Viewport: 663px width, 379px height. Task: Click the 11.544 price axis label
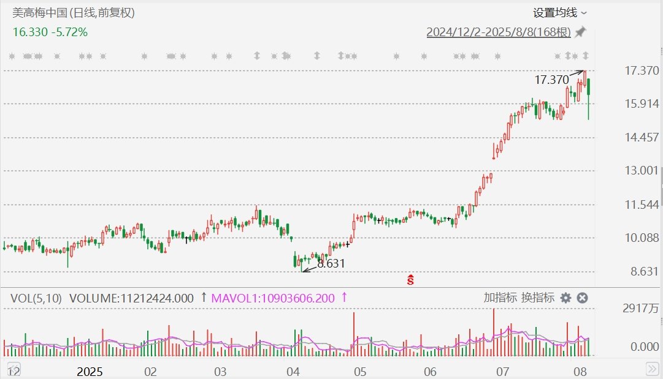642,205
